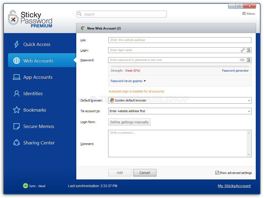The width and height of the screenshot is (264, 198).
Task: Click the paste clipboard icon in the Login field
Action: (249, 50)
